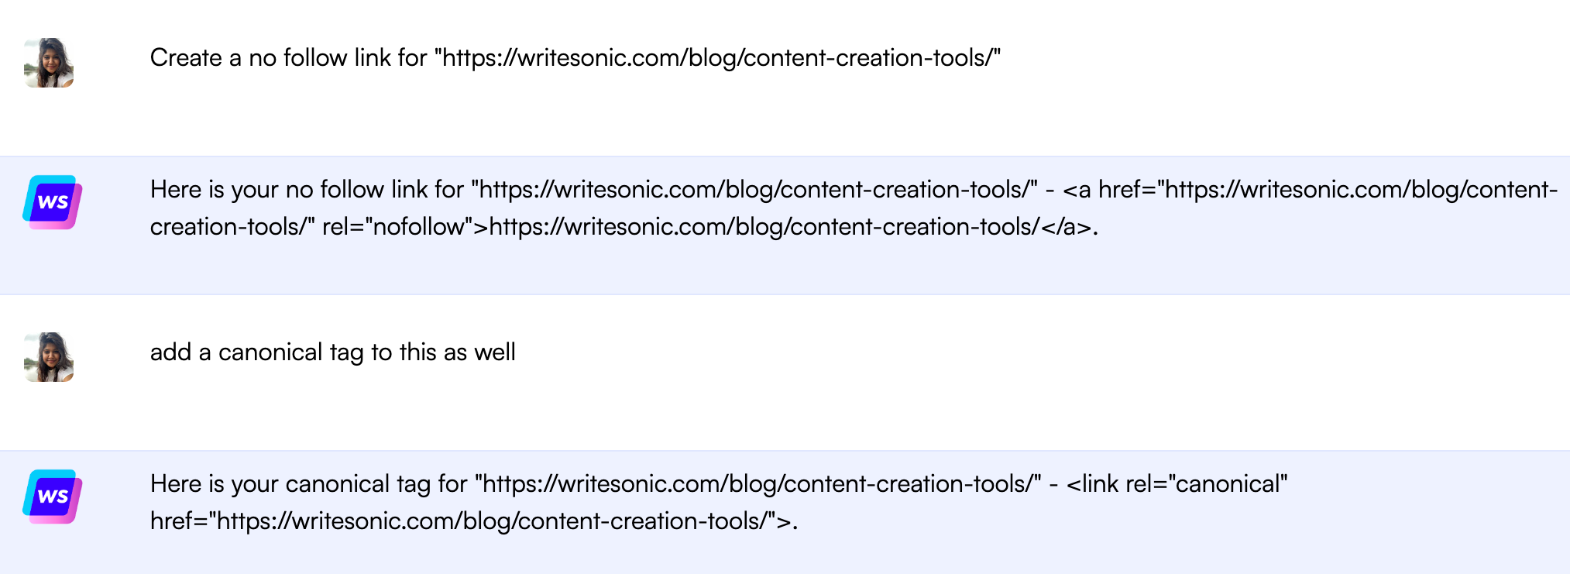This screenshot has width=1570, height=574.
Task: Click the "add a canonical tag to this as well" message
Action: 332,352
